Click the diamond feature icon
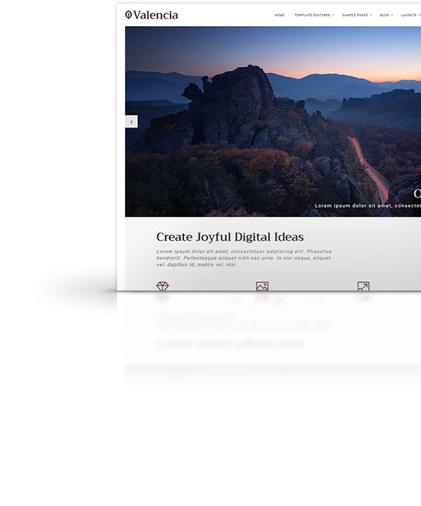 coord(162,286)
